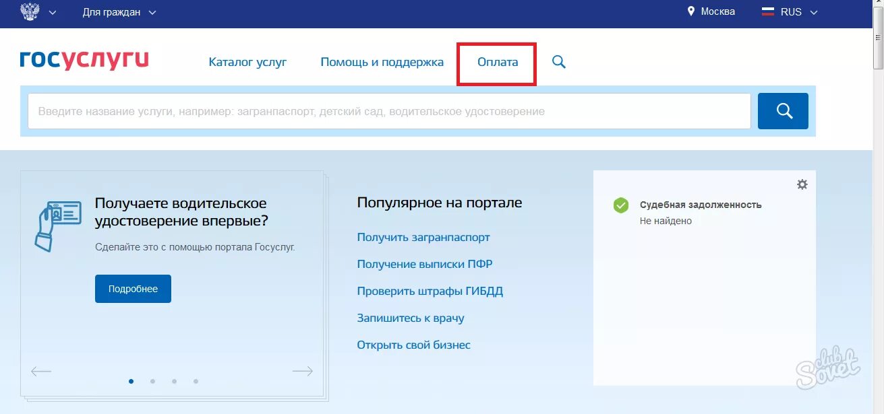The width and height of the screenshot is (884, 414).
Task: Show previous slide with left arrow
Action: (x=41, y=371)
